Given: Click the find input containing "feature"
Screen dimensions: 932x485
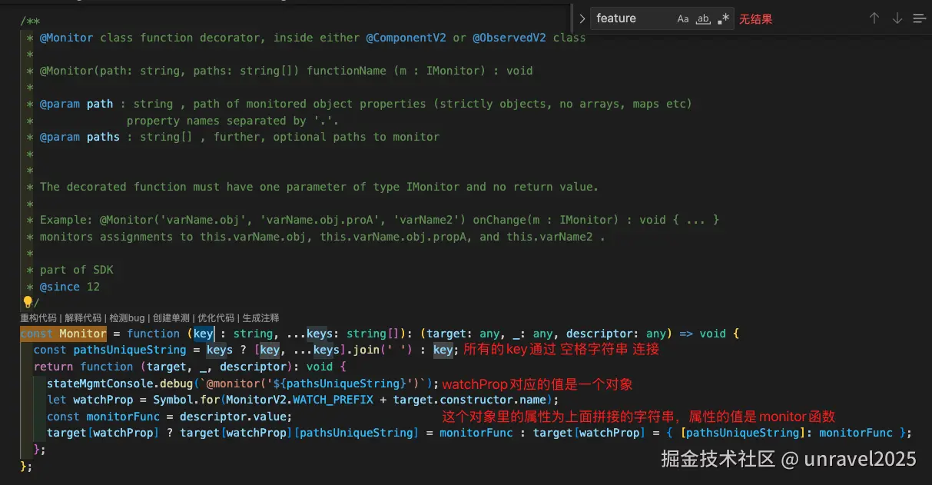Looking at the screenshot, I should (x=632, y=18).
